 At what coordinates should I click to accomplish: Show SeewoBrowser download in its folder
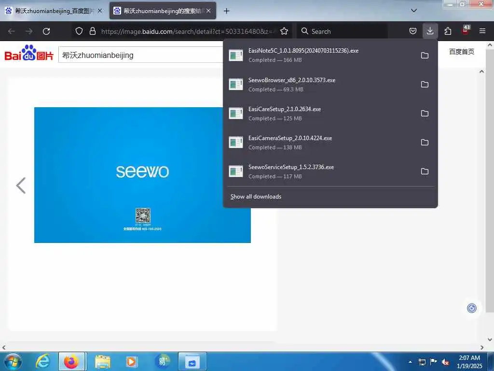425,84
